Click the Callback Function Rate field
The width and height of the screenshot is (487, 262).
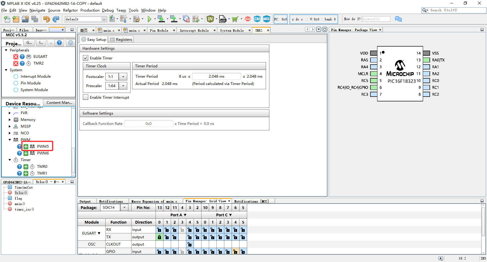click(149, 124)
